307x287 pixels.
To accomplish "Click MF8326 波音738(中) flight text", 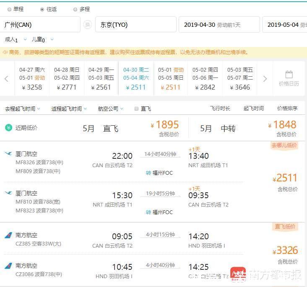I will (x=39, y=163).
